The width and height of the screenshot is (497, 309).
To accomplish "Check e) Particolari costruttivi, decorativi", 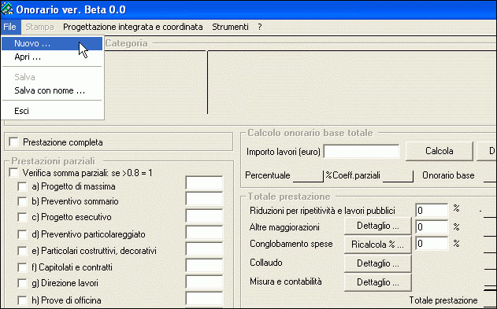I will tap(22, 251).
